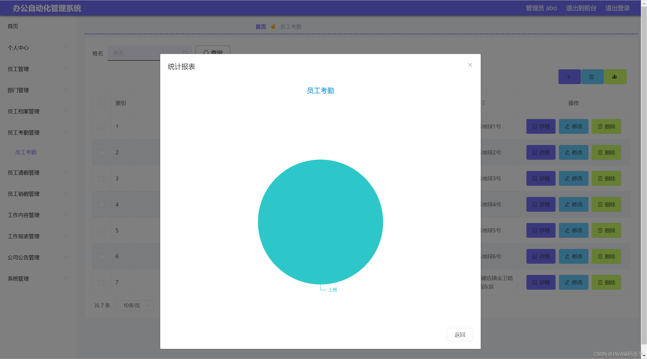
Task: Check the checkbox for row 1
Action: [101, 127]
